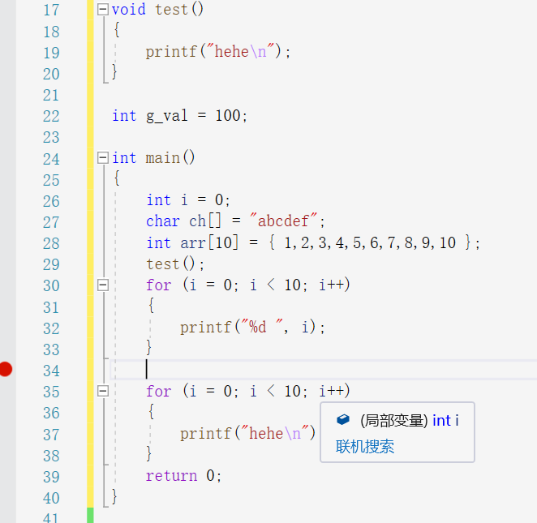Click the 'char ch[]' declaration on line 27
Image resolution: width=537 pixels, height=523 pixels.
click(235, 221)
